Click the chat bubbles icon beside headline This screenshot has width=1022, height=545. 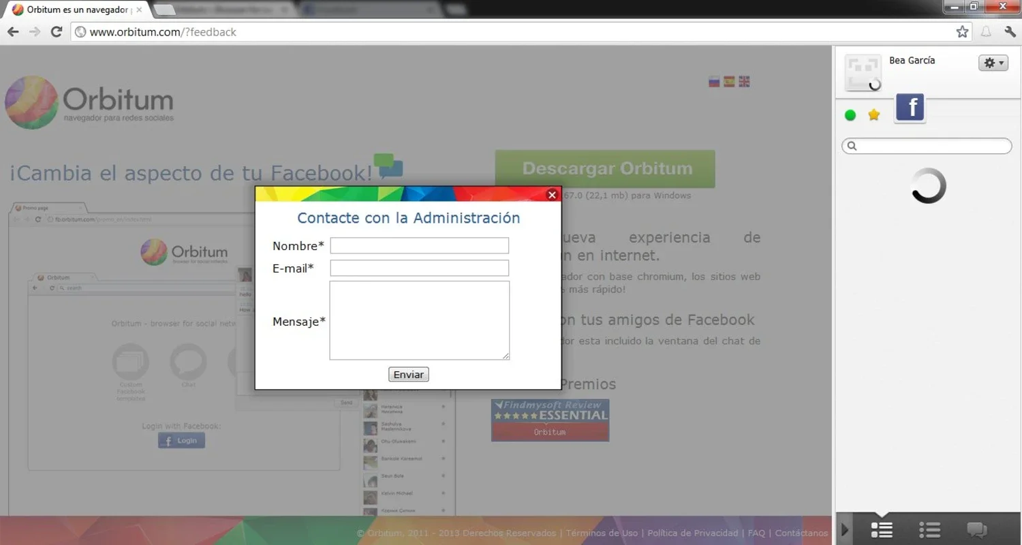click(x=388, y=166)
